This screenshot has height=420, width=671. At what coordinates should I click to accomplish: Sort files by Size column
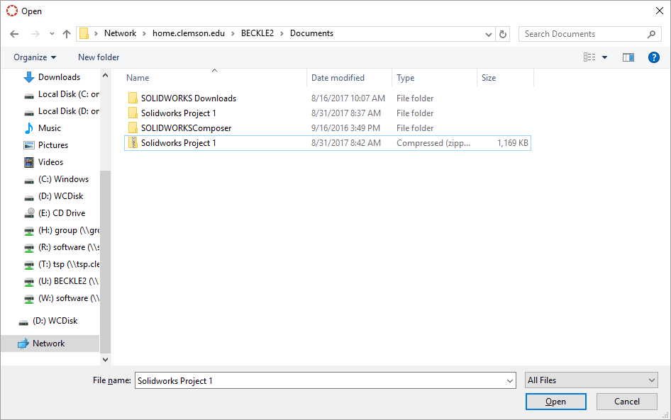489,78
